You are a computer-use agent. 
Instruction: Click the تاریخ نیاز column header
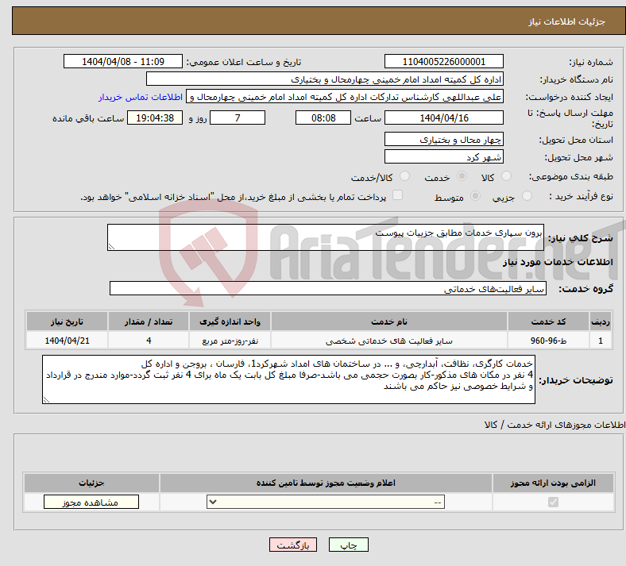67,322
